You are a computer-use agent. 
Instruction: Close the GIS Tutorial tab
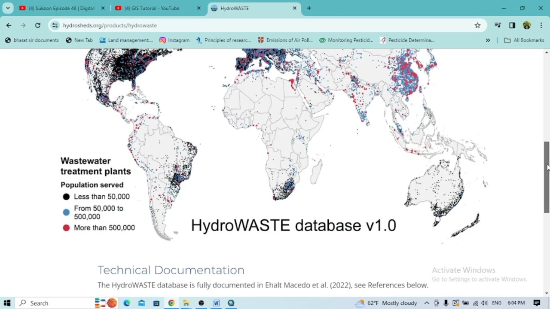(199, 8)
